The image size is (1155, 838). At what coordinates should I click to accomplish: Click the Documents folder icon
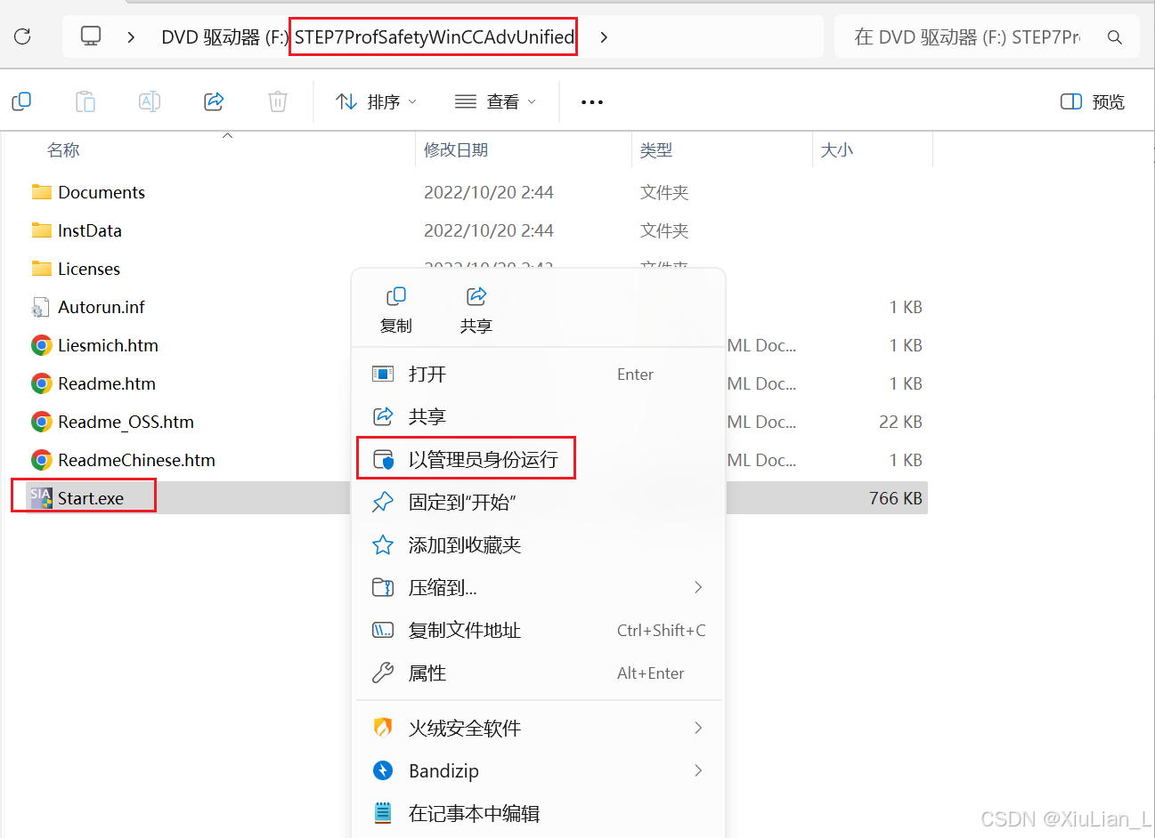(41, 192)
